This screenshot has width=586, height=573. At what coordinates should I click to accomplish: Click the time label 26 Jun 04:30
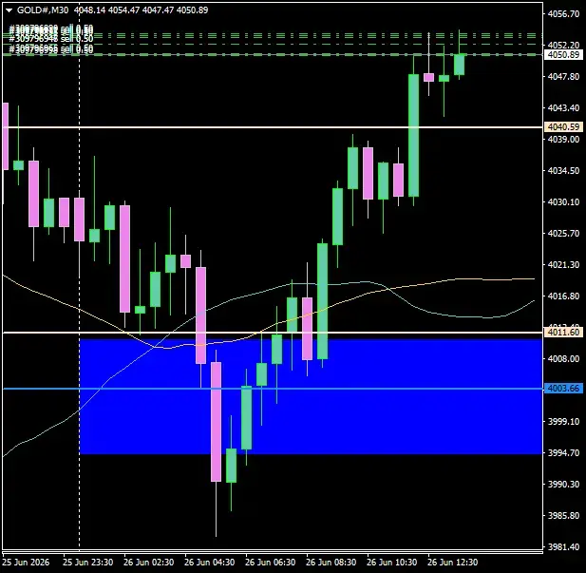pos(209,563)
